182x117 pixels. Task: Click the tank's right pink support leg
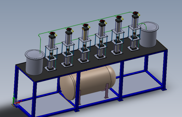coord(107,91)
